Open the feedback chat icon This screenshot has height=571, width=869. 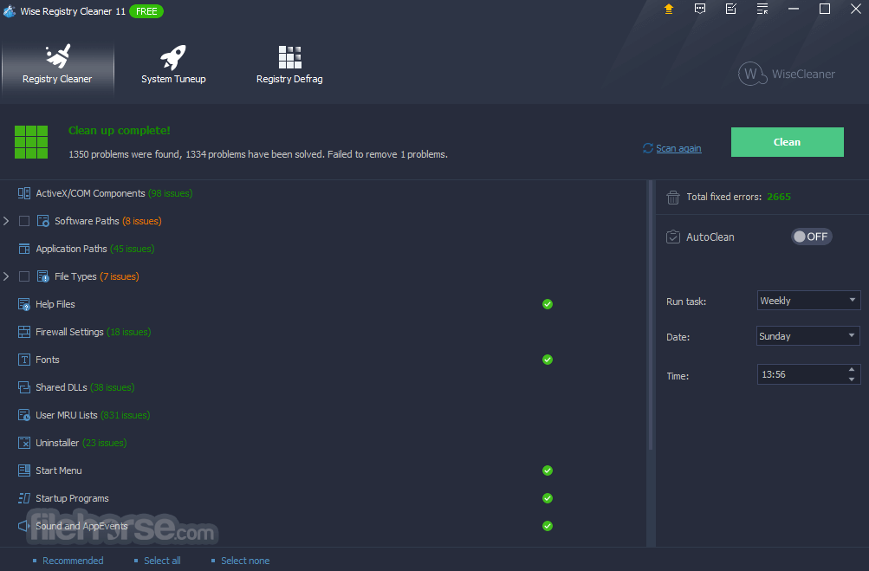coord(700,9)
